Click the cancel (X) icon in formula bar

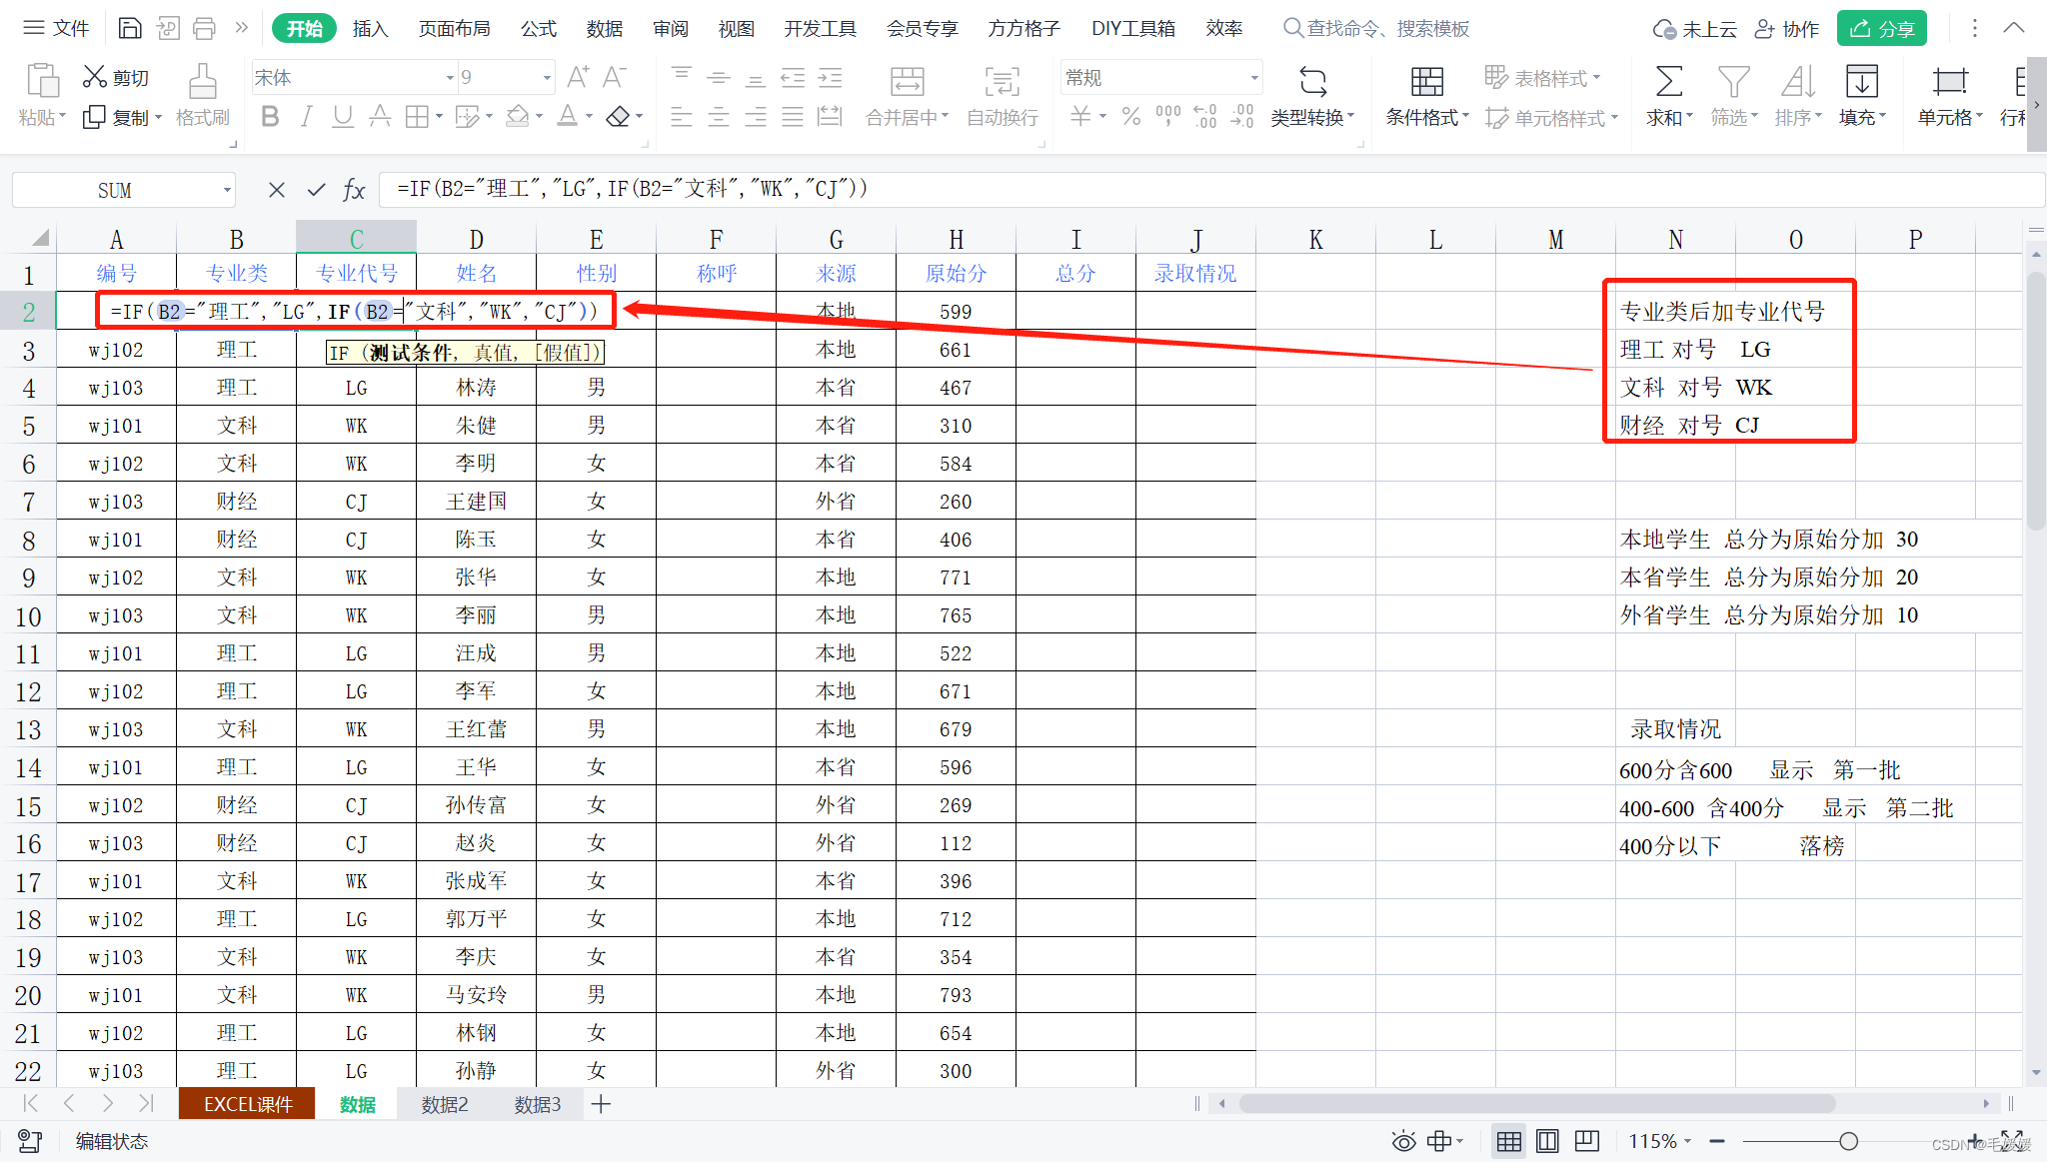click(x=277, y=190)
